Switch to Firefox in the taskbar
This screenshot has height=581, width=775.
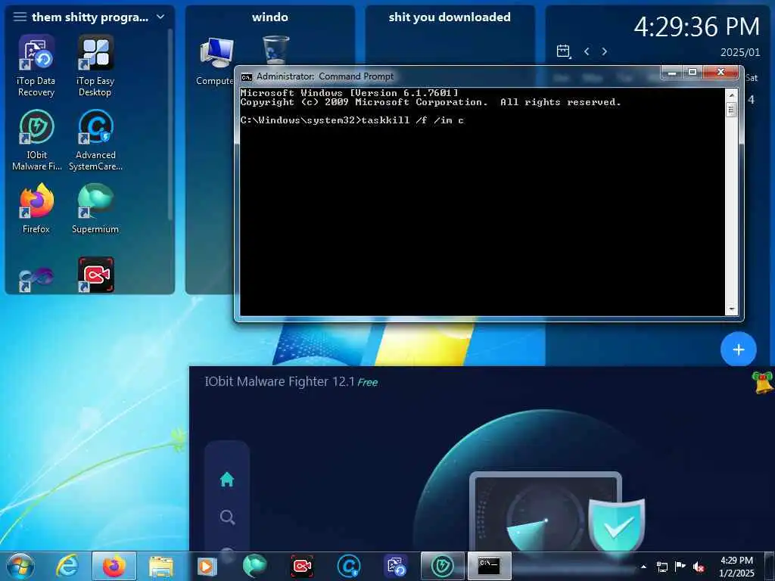(114, 566)
